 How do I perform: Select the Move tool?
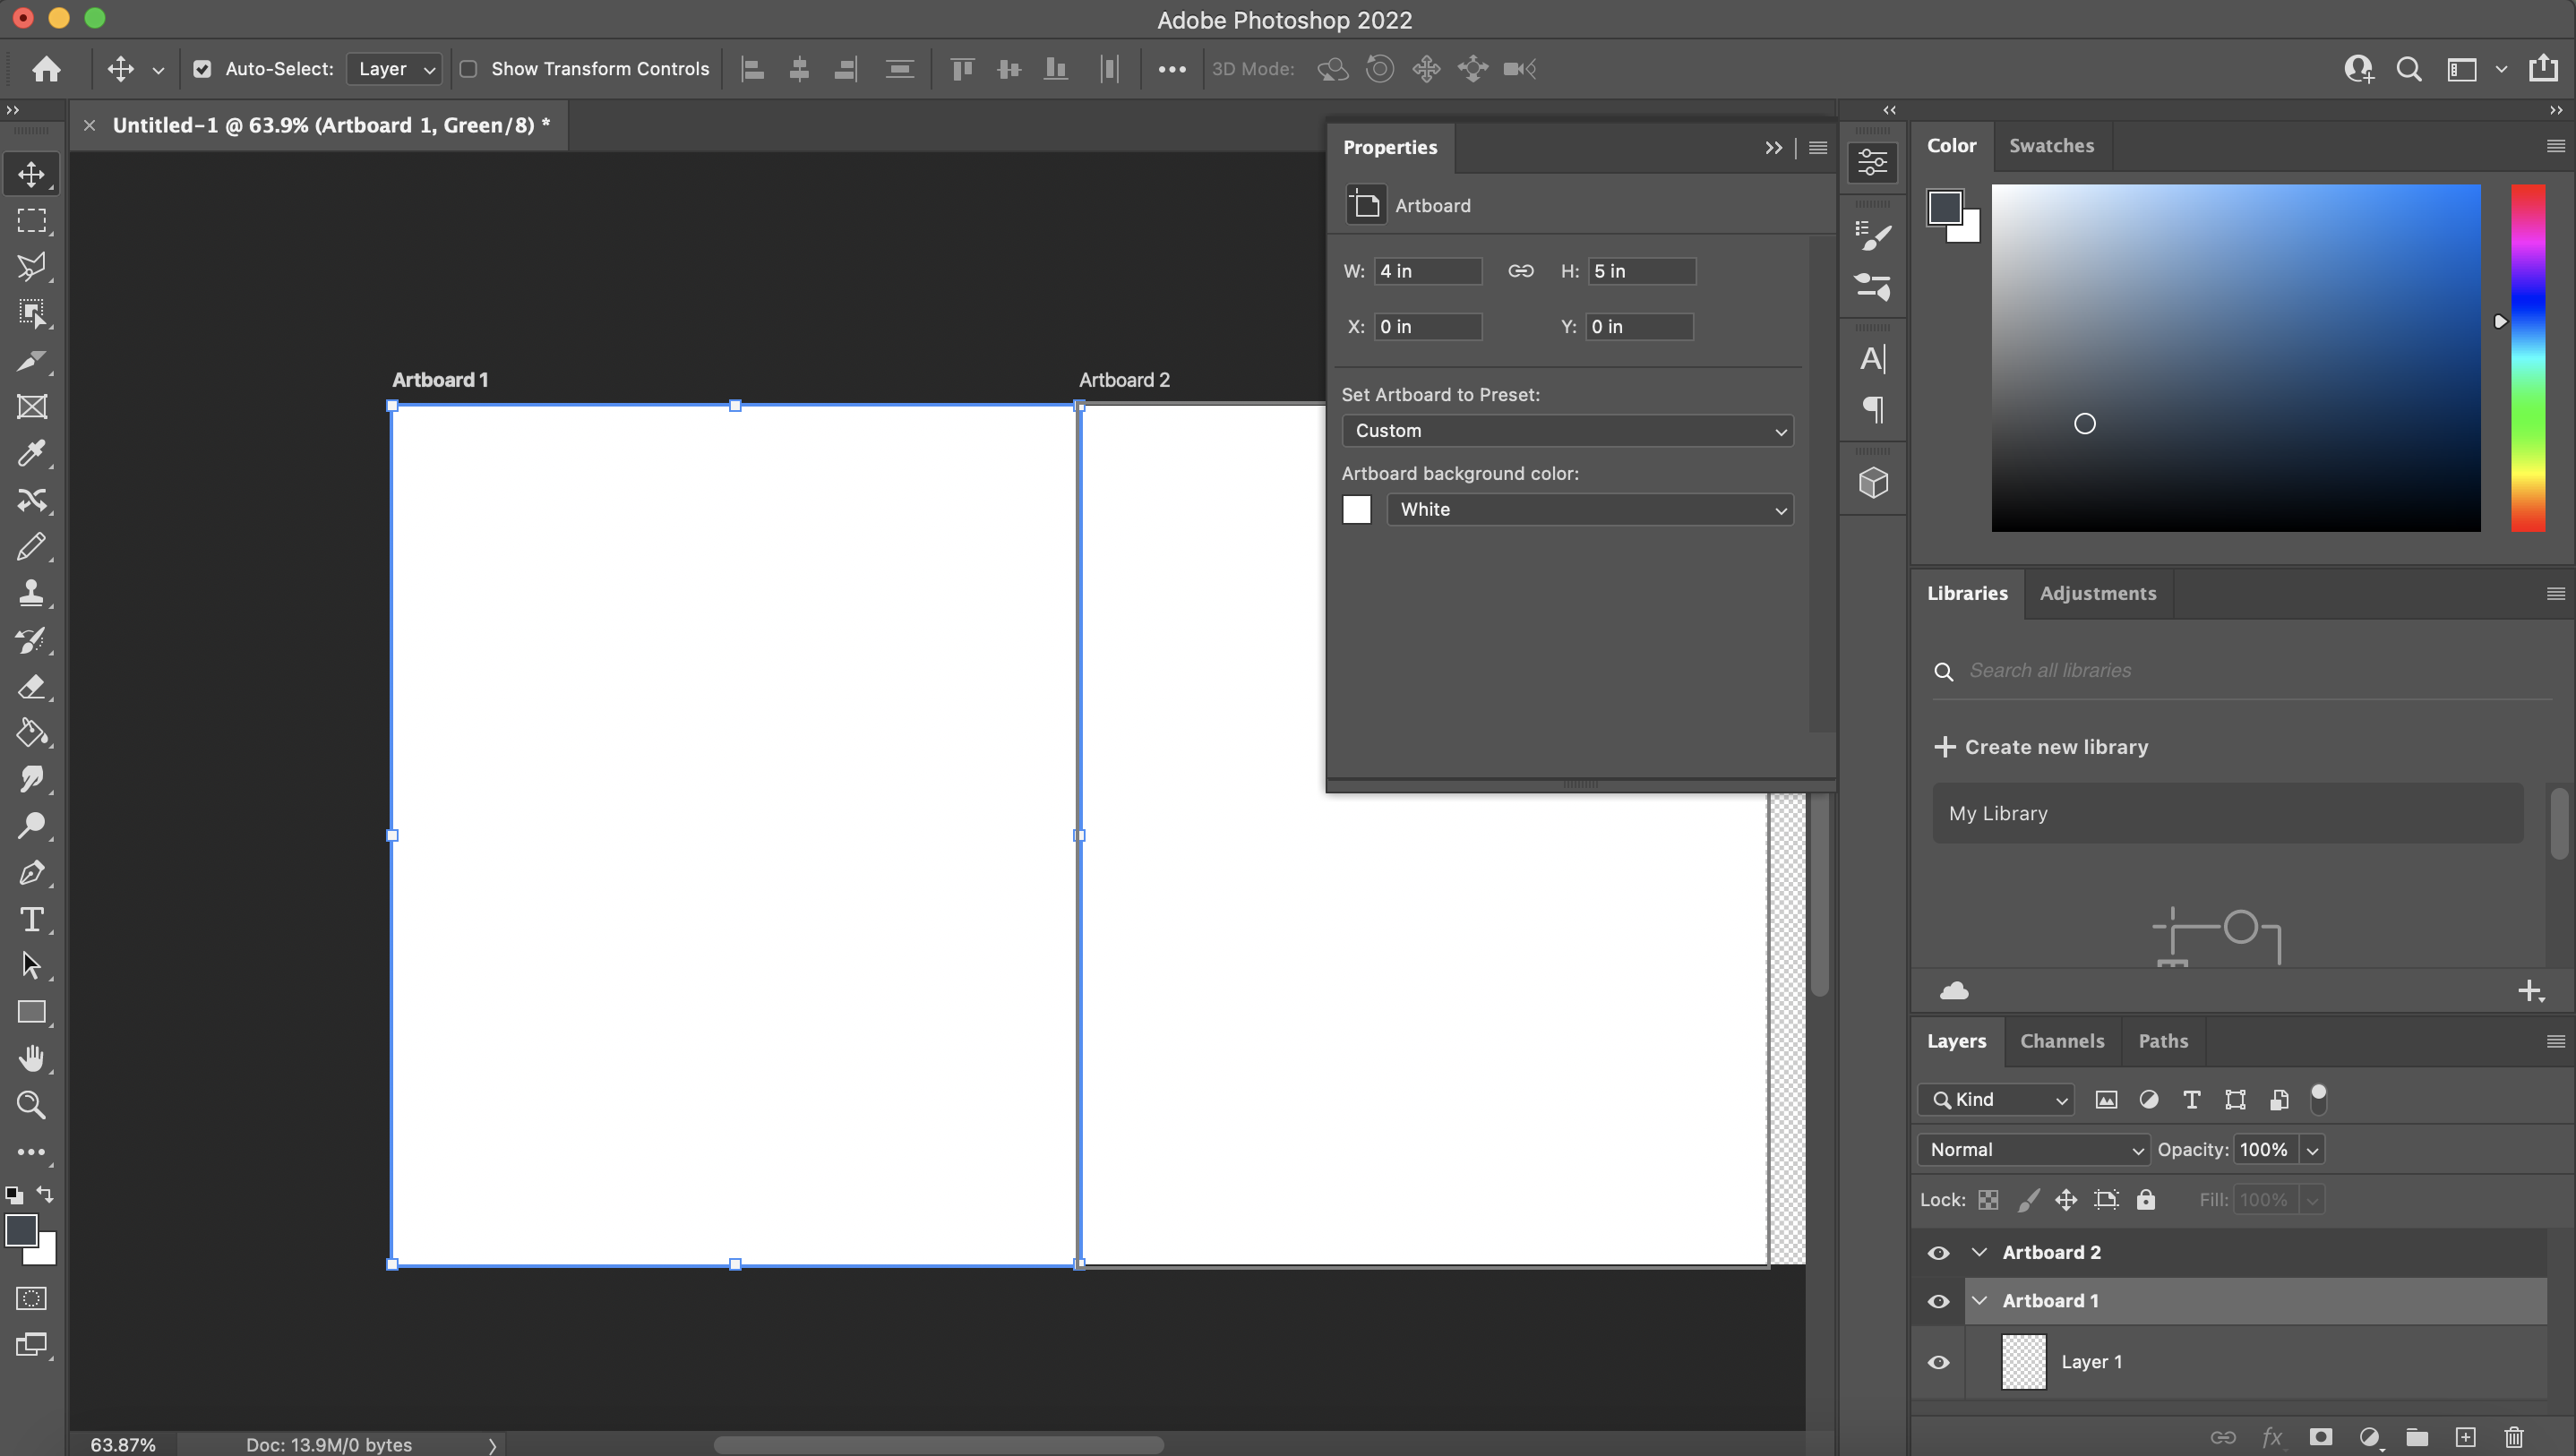31,173
